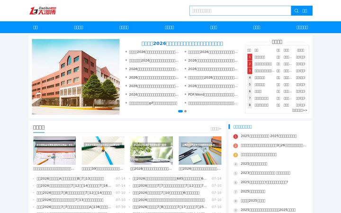Click grey badge 6 in ranking table
Screen dimensions: 341x213
[x=250, y=91]
